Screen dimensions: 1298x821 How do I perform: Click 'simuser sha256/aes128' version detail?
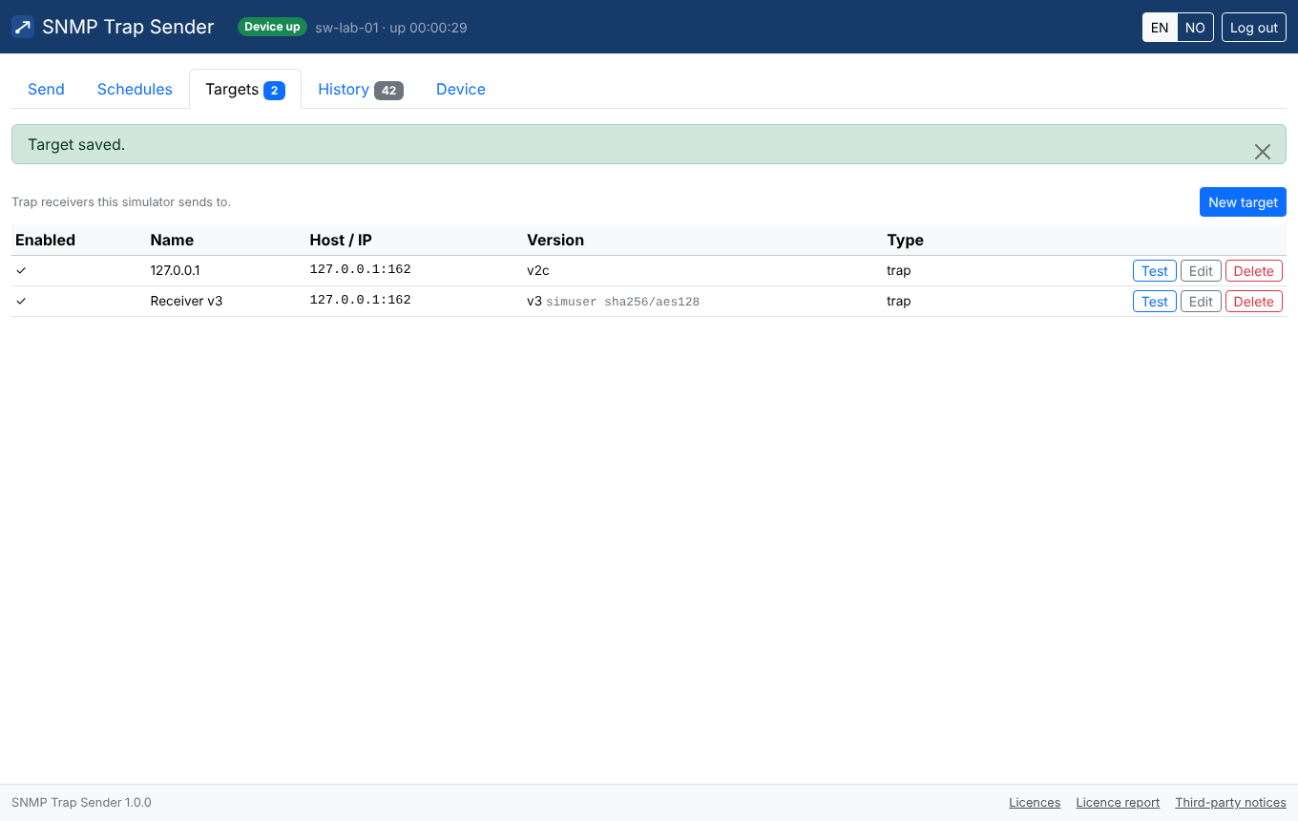622,302
